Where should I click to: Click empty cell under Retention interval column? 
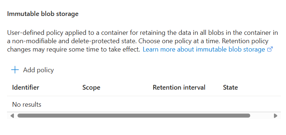[188, 105]
